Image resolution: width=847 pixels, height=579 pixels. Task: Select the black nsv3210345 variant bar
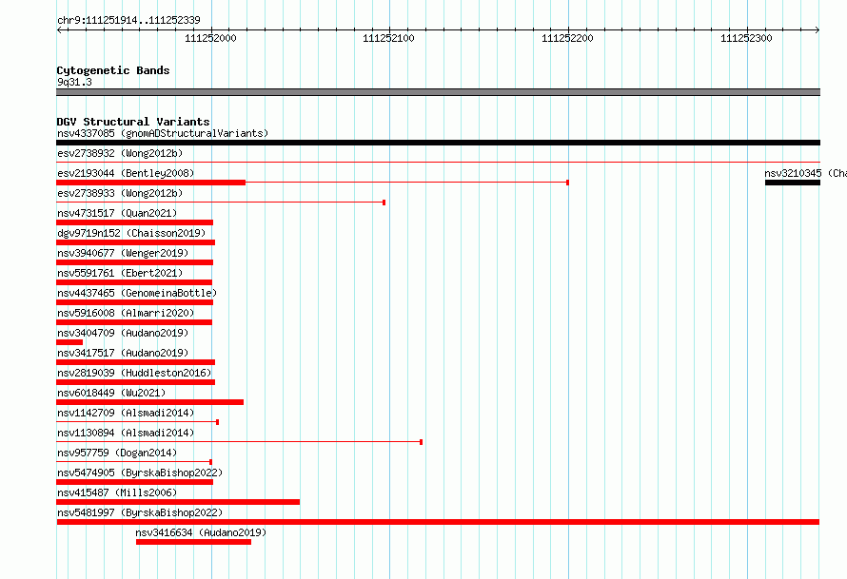(x=793, y=183)
